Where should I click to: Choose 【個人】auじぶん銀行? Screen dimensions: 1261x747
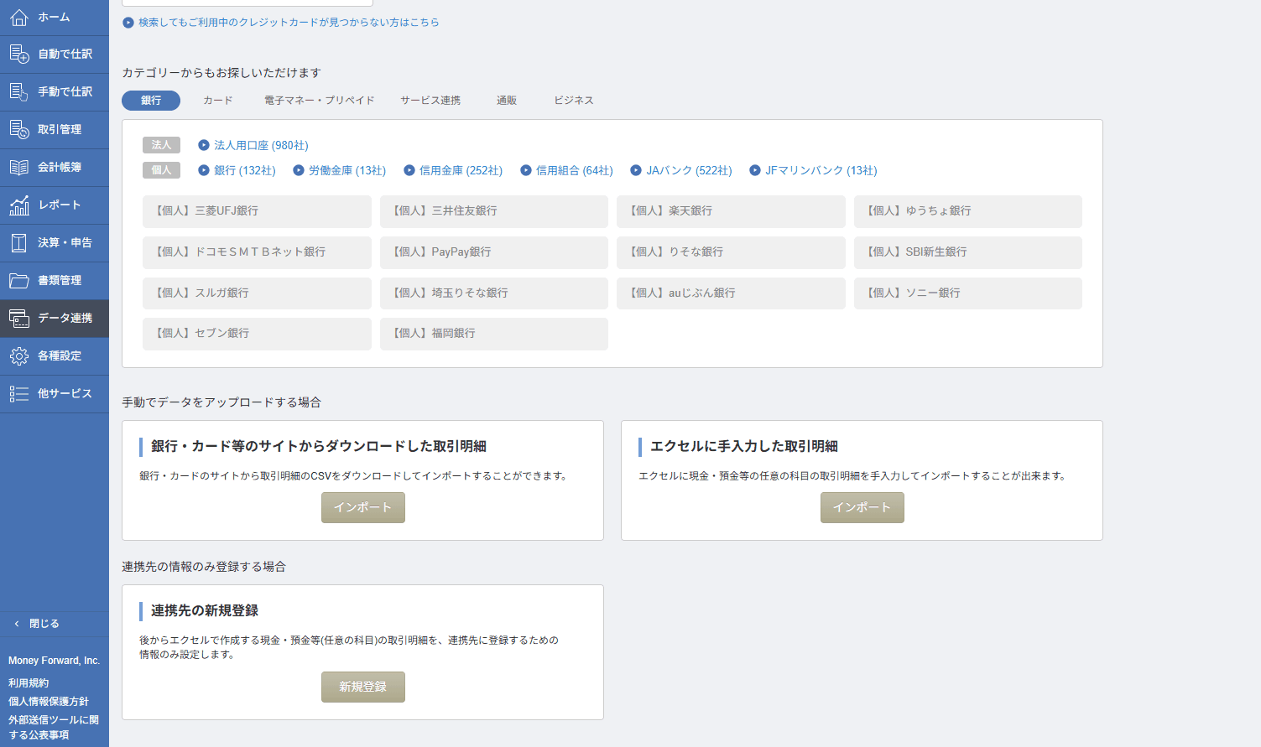[x=731, y=293]
